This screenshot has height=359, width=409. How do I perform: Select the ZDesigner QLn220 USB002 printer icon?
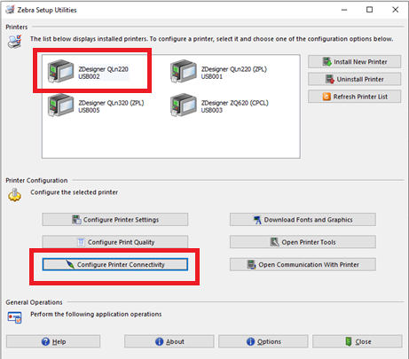60,71
